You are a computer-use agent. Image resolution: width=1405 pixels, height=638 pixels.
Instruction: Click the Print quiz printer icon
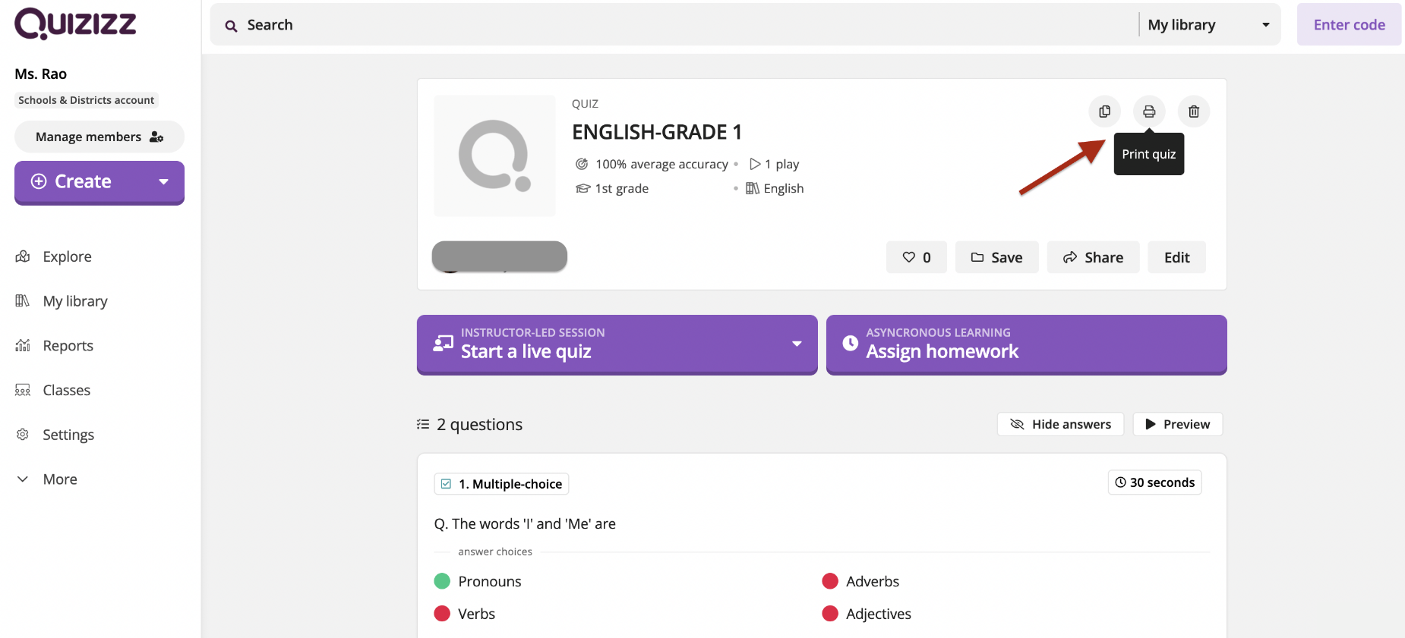click(x=1149, y=112)
